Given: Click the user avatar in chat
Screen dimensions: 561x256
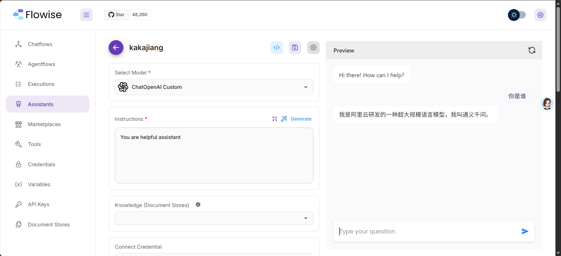Looking at the screenshot, I should [x=547, y=104].
